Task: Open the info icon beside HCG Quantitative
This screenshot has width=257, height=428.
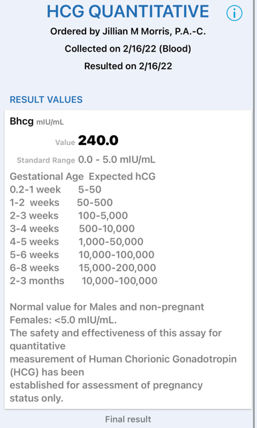Action: [234, 13]
